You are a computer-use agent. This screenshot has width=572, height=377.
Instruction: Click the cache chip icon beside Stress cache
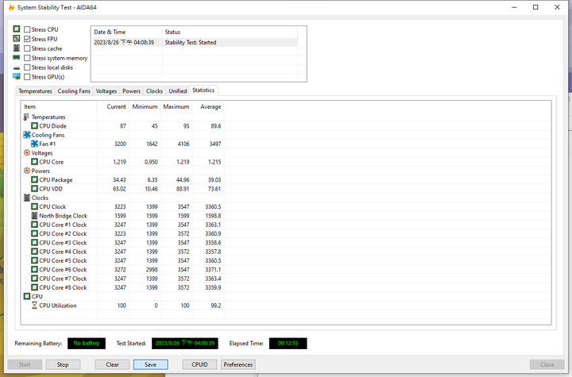17,48
